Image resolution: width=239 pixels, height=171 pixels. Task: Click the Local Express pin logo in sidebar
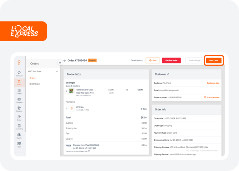point(19,62)
